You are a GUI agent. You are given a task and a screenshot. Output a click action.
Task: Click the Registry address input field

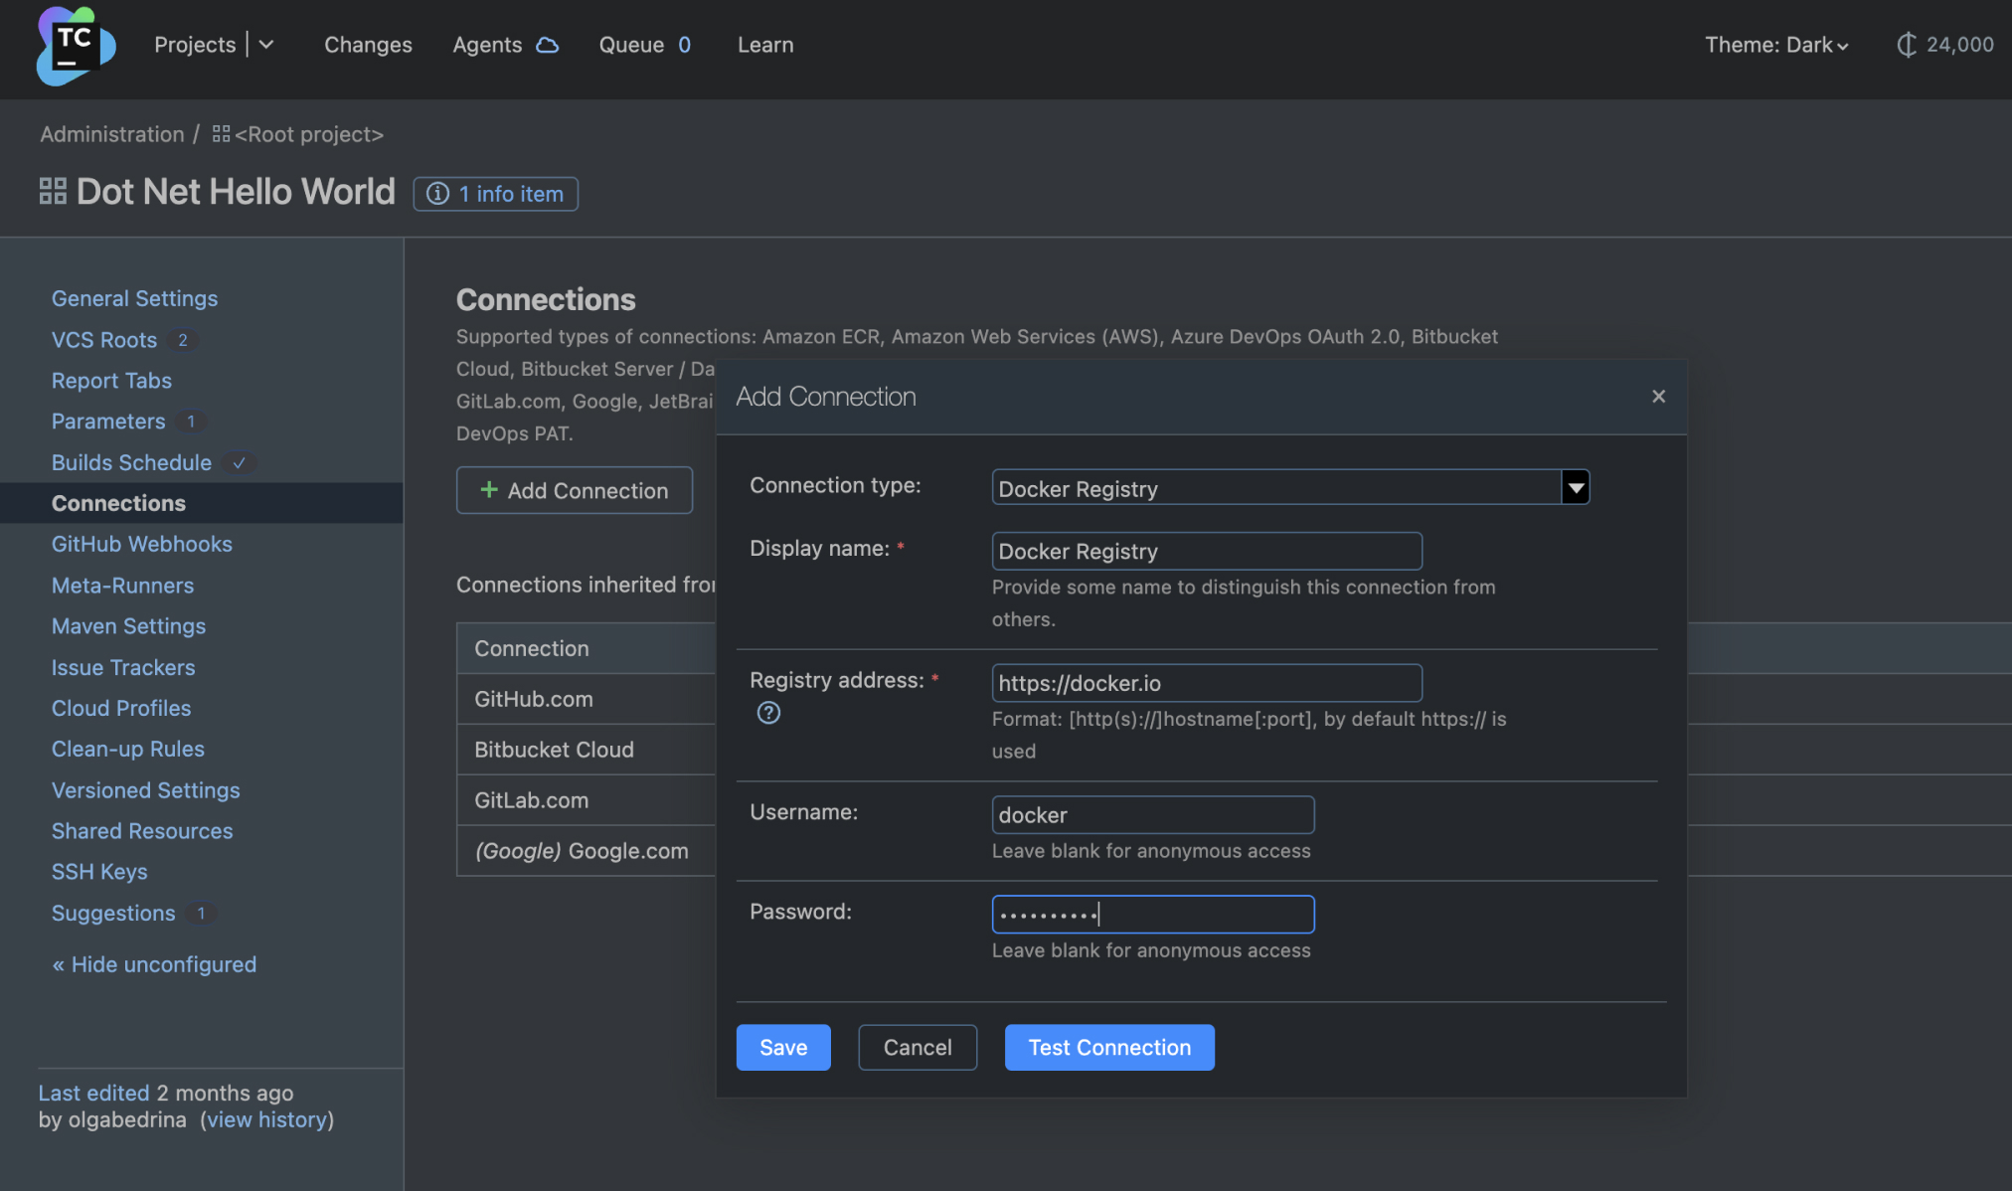(x=1206, y=682)
